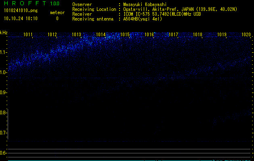Click the Receiver label

coord(82,14)
